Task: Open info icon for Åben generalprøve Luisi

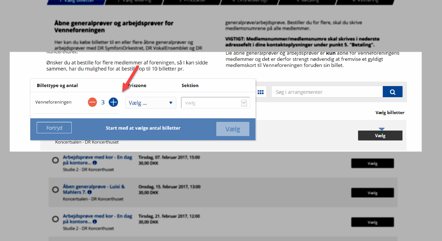Action: tap(90, 192)
